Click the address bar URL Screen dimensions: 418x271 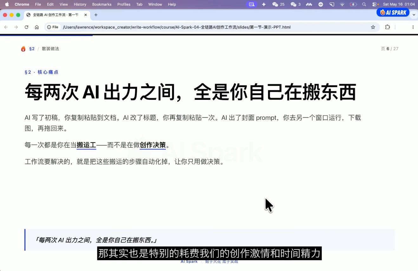tap(177, 27)
